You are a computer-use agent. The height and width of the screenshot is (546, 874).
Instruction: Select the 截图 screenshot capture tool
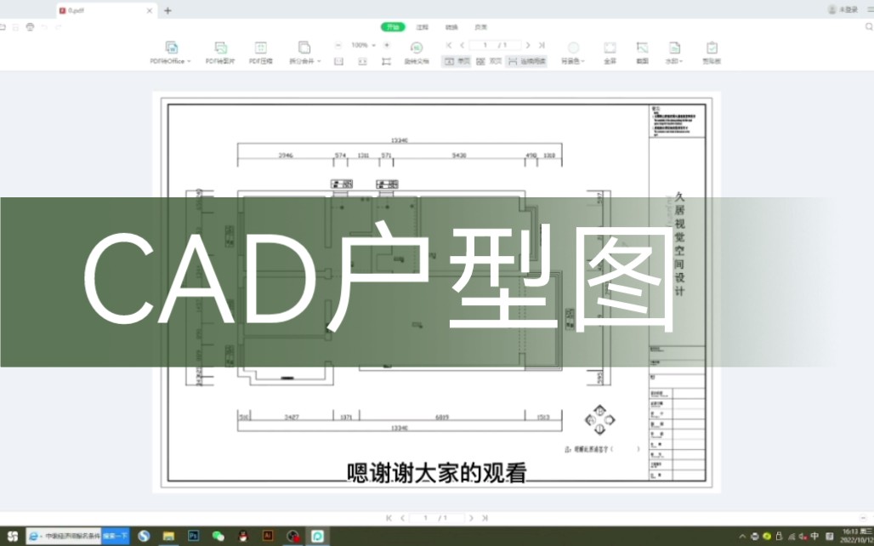tap(643, 53)
